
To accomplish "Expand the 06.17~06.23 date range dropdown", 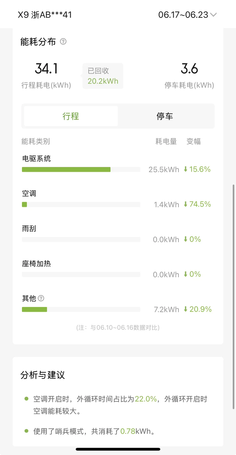I will (183, 15).
